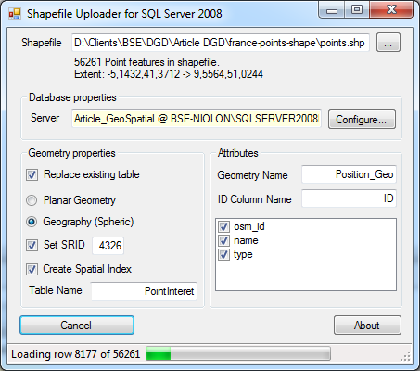The height and width of the screenshot is (371, 420).
Task: Click the Configure... server button
Action: point(362,119)
